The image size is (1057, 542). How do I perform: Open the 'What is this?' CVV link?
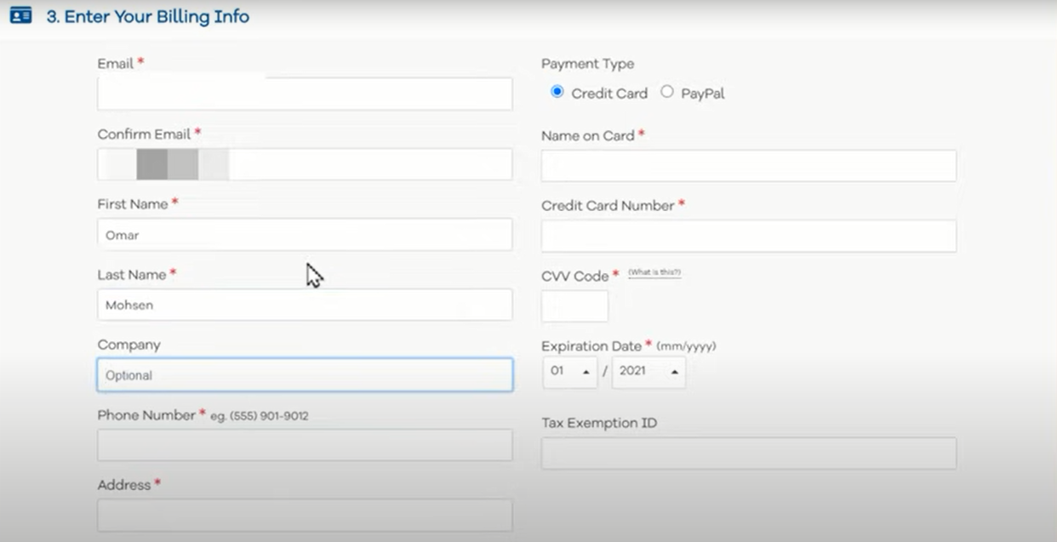pos(654,273)
